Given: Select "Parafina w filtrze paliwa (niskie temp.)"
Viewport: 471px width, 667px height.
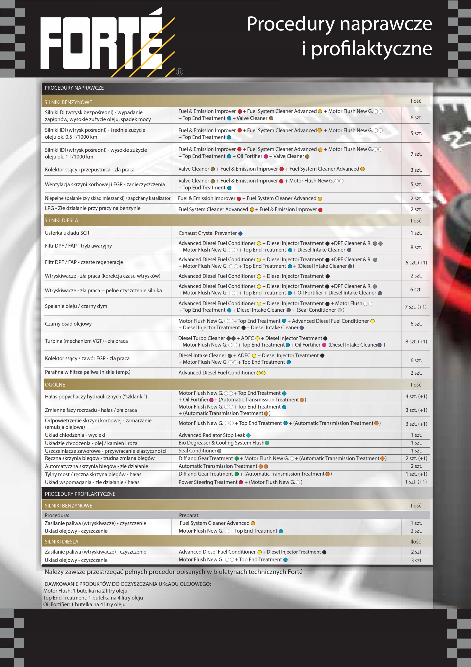Looking at the screenshot, I should click(88, 372).
